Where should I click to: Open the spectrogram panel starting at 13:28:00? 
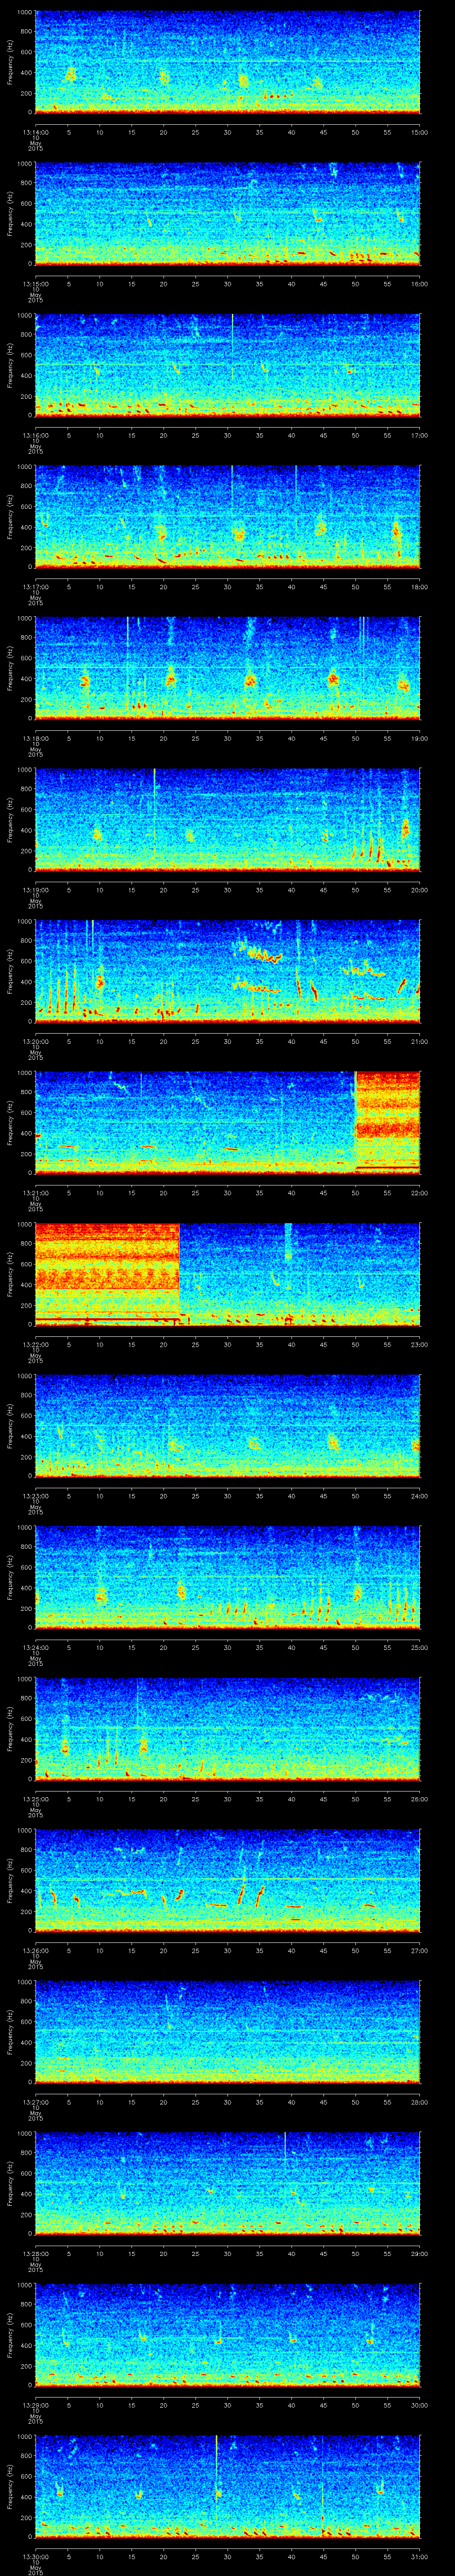pos(228,2183)
